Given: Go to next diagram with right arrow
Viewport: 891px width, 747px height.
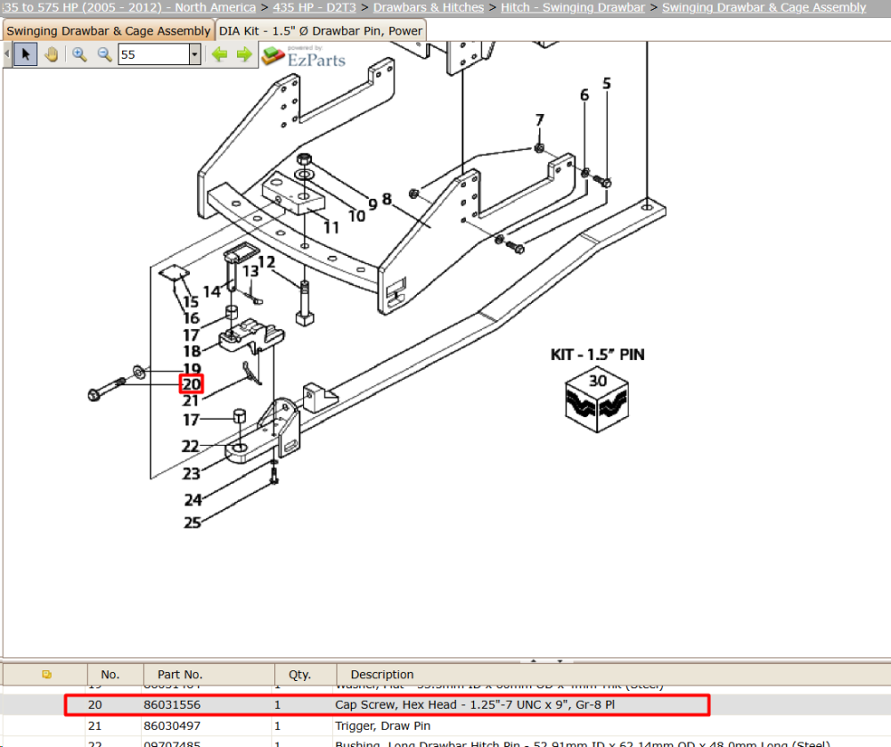Looking at the screenshot, I should coord(244,54).
